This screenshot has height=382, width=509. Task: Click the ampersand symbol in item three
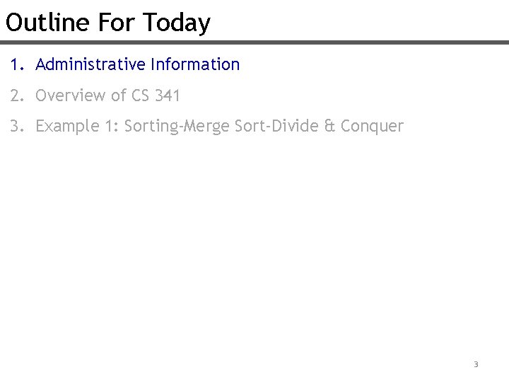point(329,126)
